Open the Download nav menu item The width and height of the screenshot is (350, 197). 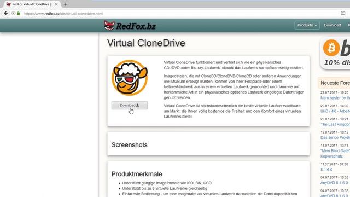click(332, 25)
